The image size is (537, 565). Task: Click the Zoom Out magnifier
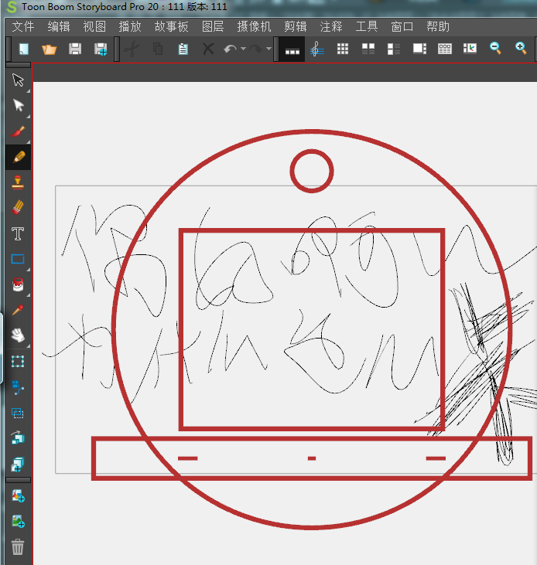point(495,48)
